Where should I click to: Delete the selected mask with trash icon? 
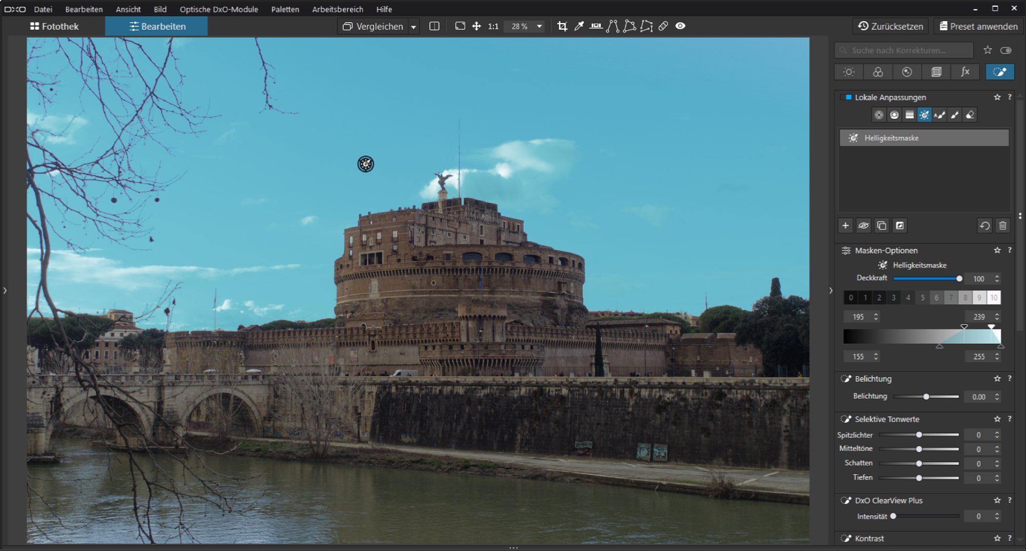click(1002, 226)
